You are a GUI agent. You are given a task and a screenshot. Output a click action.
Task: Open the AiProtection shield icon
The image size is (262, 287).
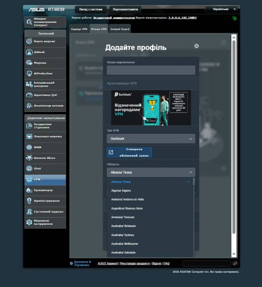coord(29,73)
